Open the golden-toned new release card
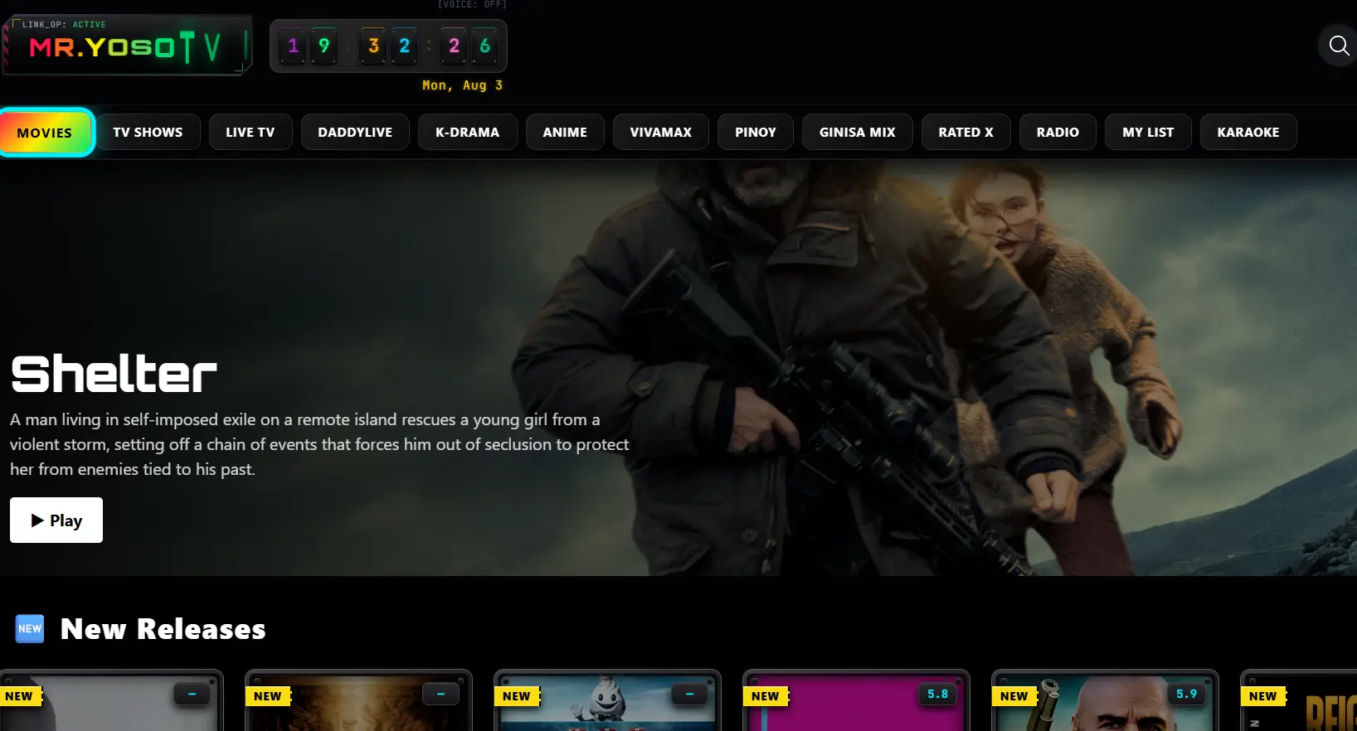Screen dimensions: 1357x731 click(358, 700)
